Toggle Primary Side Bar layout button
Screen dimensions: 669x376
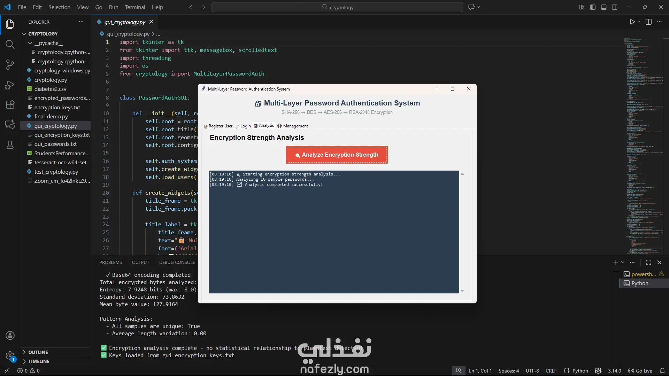click(x=593, y=7)
